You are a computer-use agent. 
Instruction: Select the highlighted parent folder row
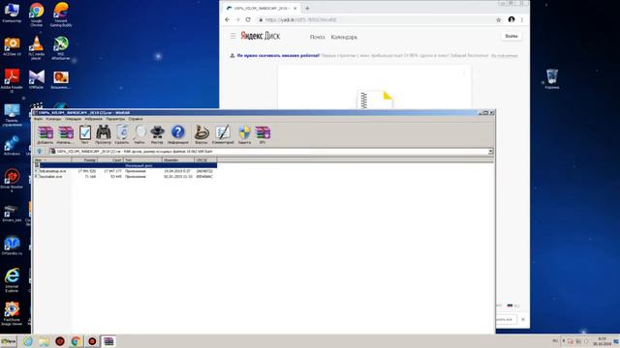coord(125,165)
